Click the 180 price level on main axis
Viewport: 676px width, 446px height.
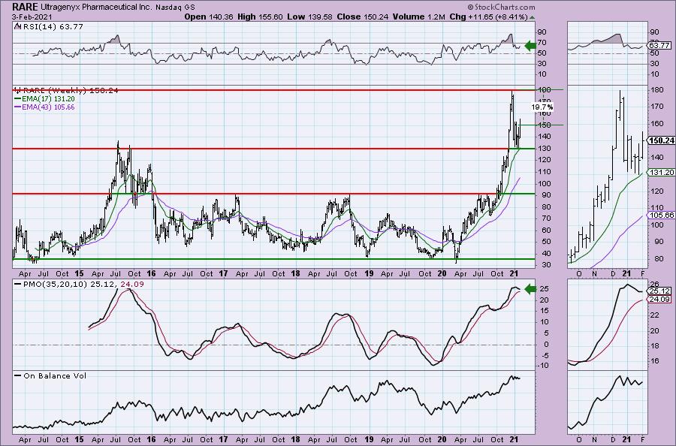[x=545, y=89]
